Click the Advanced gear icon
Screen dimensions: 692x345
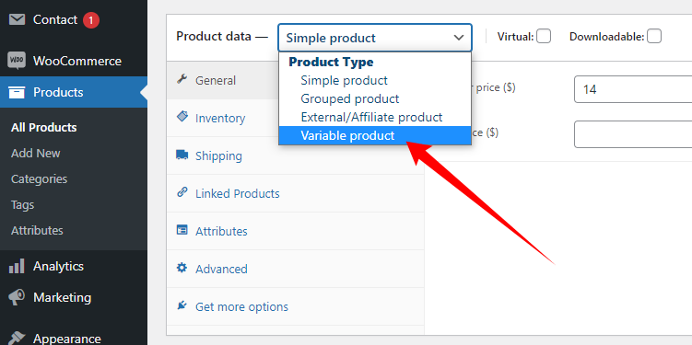click(x=182, y=268)
